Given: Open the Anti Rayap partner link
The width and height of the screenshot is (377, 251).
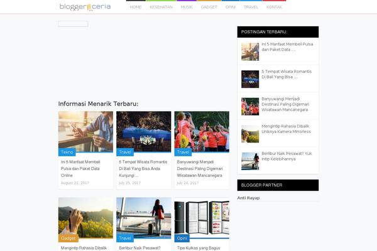Looking at the screenshot, I should pos(248,198).
